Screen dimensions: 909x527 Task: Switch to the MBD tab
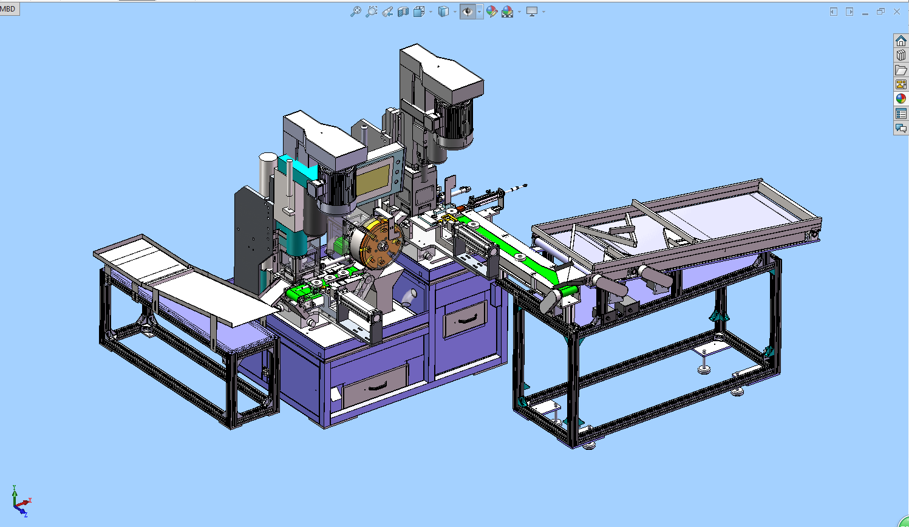(9, 8)
